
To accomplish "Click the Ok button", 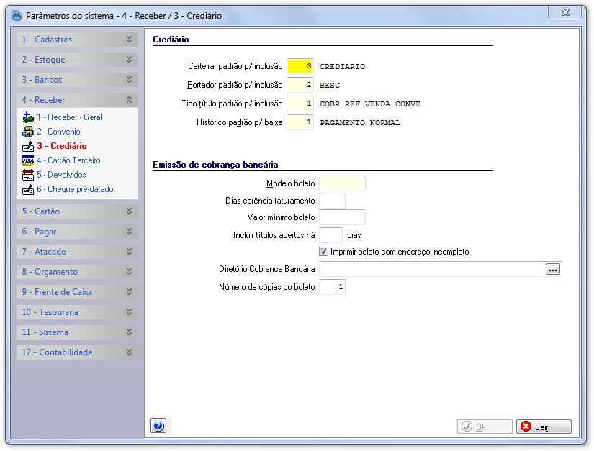I will pos(485,427).
